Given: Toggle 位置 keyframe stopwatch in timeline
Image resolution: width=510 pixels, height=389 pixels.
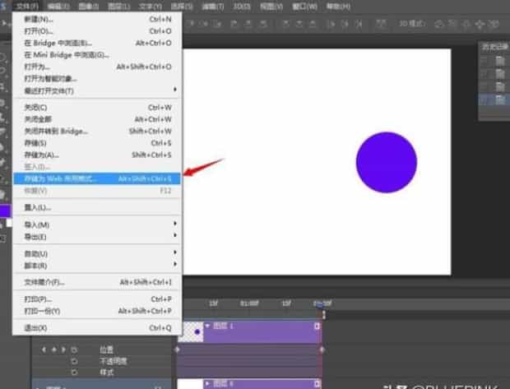Looking at the screenshot, I should coord(73,350).
